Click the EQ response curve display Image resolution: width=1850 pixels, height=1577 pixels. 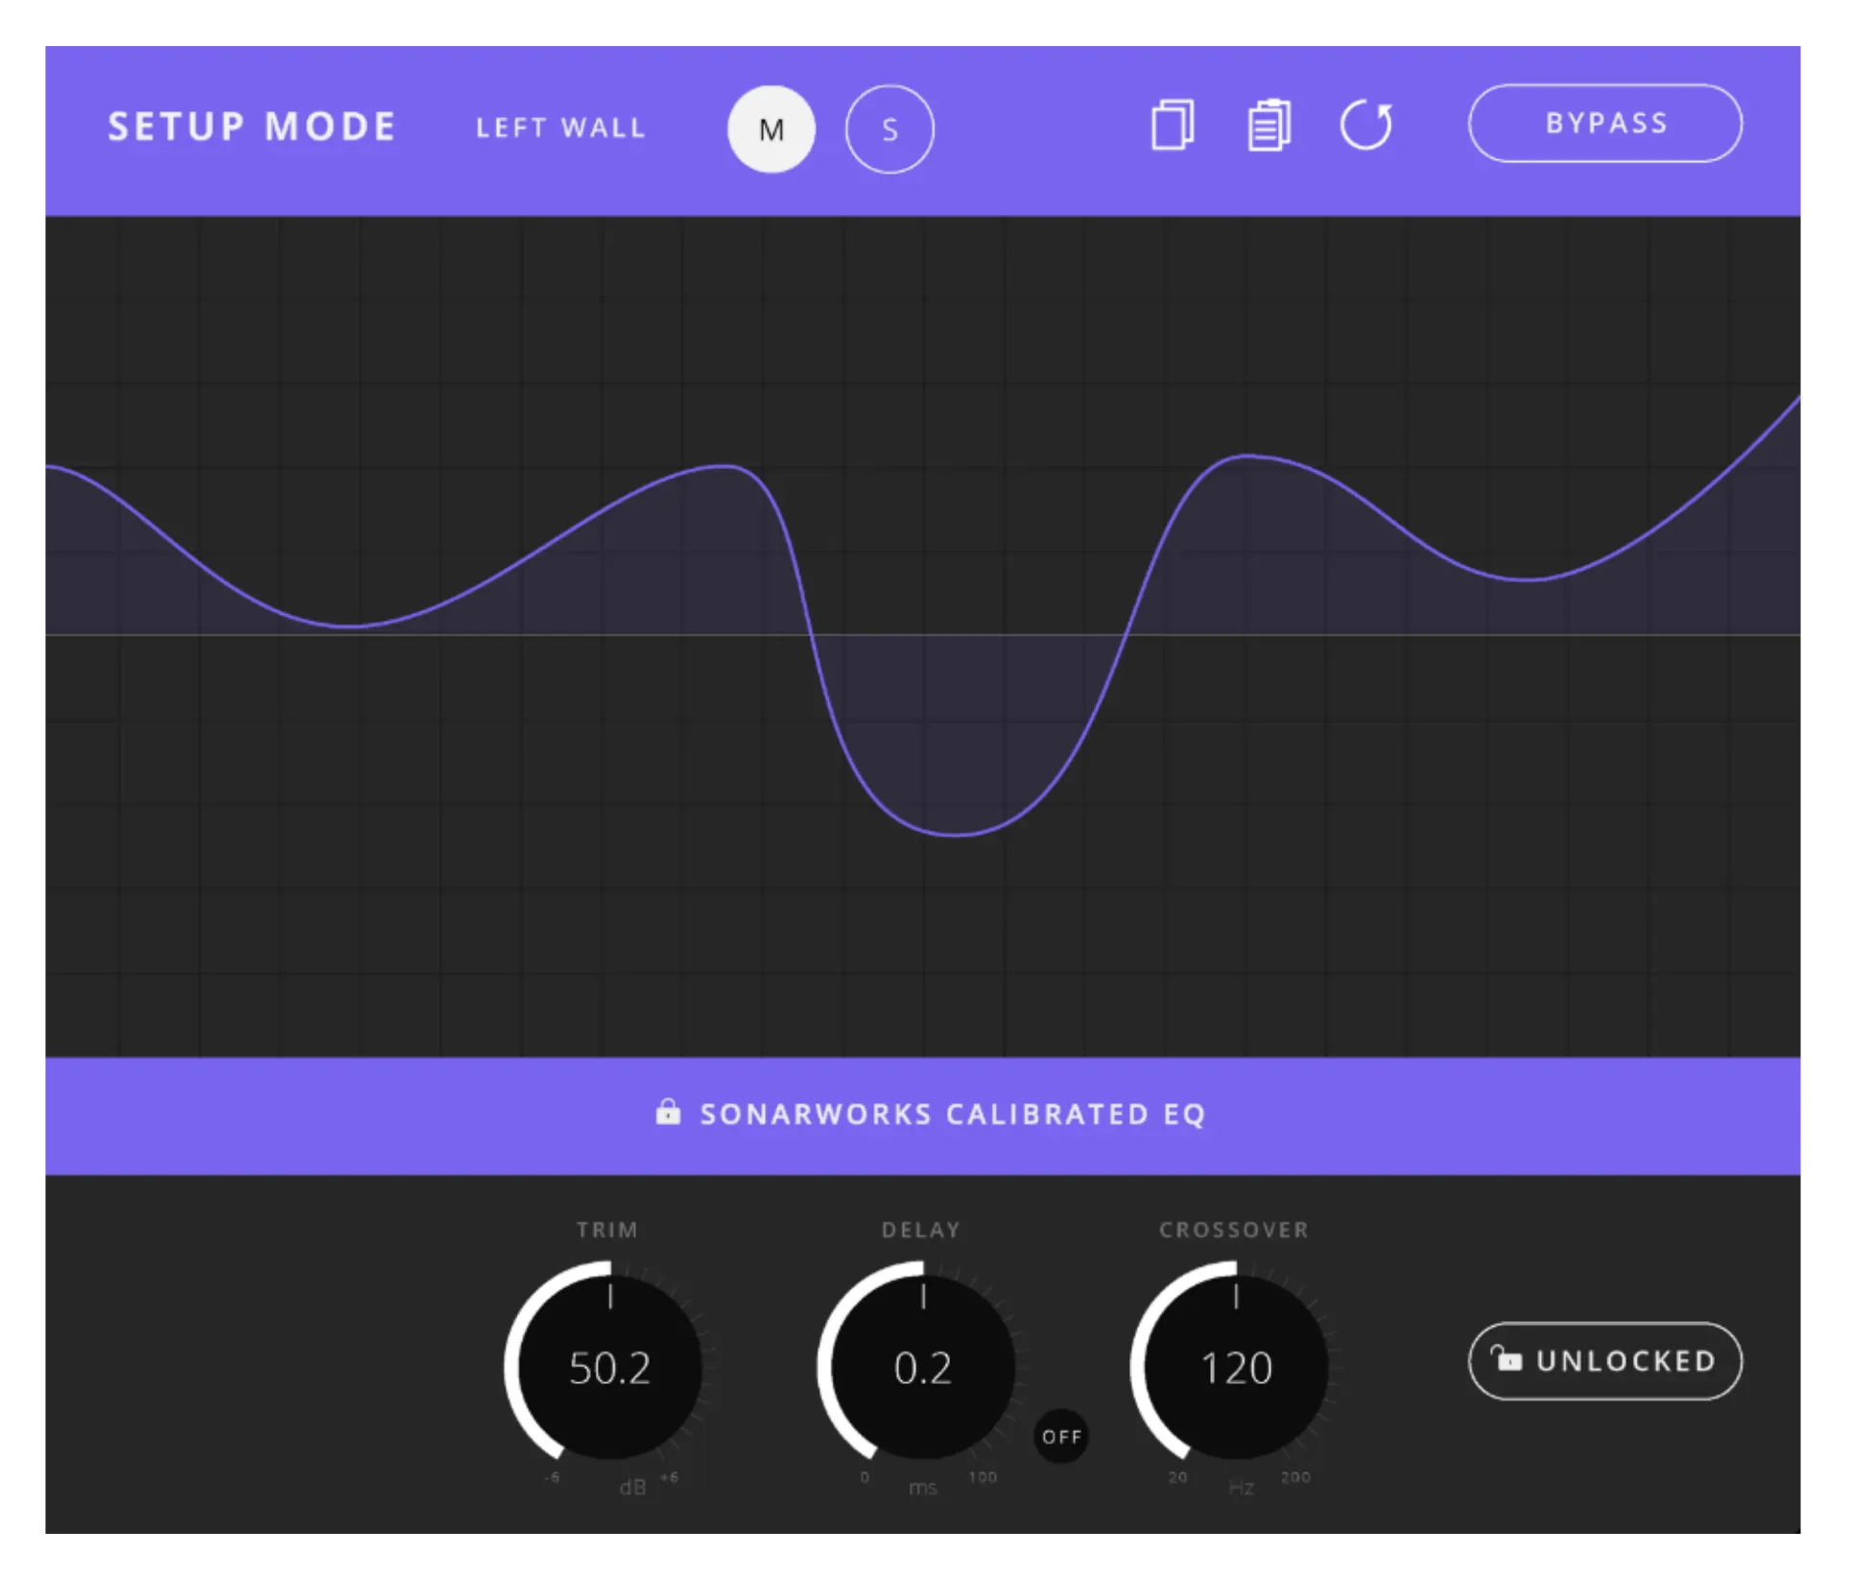point(921,643)
